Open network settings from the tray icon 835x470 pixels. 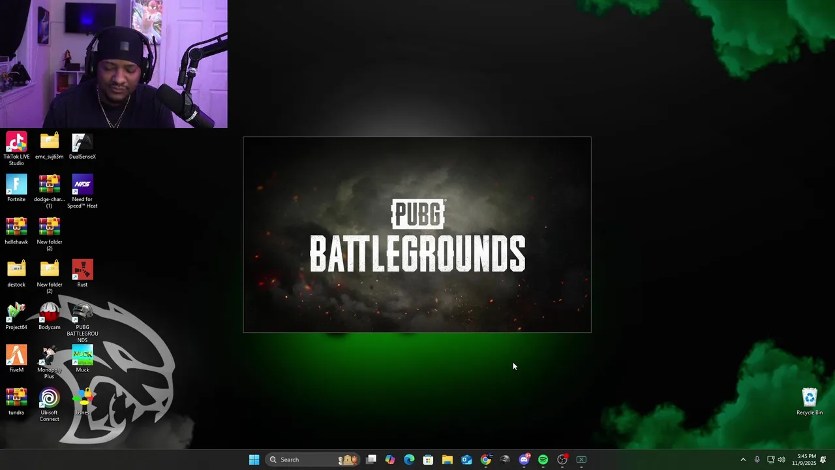point(770,460)
